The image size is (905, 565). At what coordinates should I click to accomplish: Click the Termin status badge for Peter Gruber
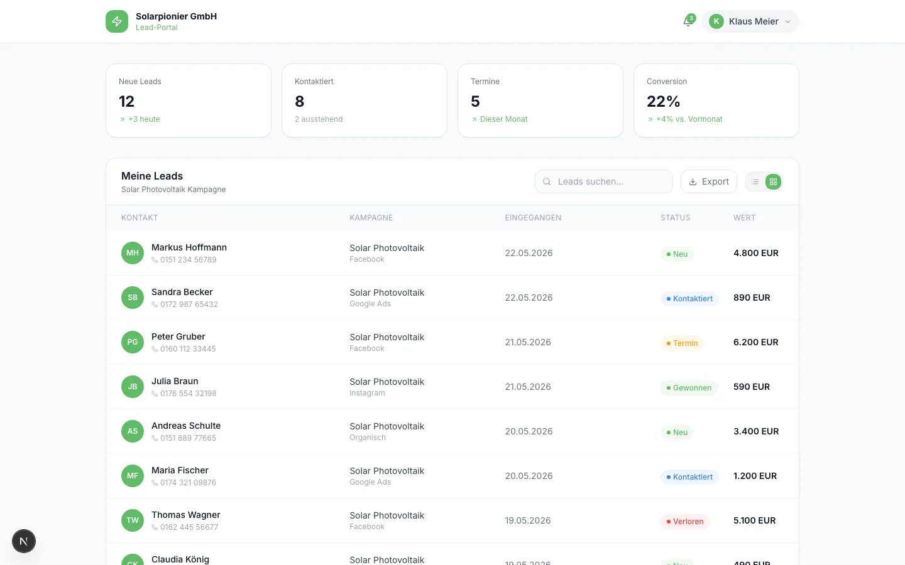[682, 343]
